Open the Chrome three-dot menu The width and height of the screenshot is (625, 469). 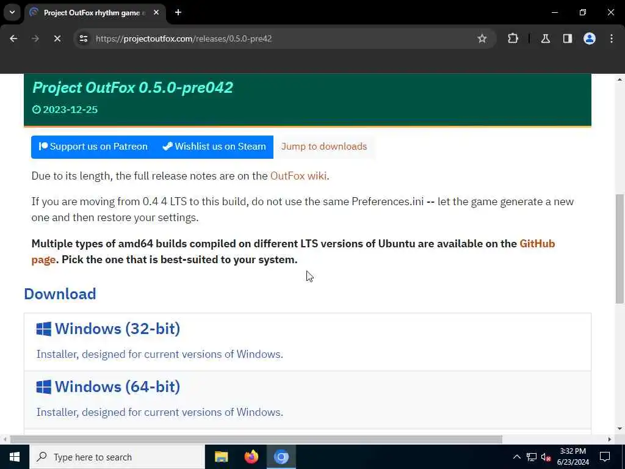[x=612, y=38]
